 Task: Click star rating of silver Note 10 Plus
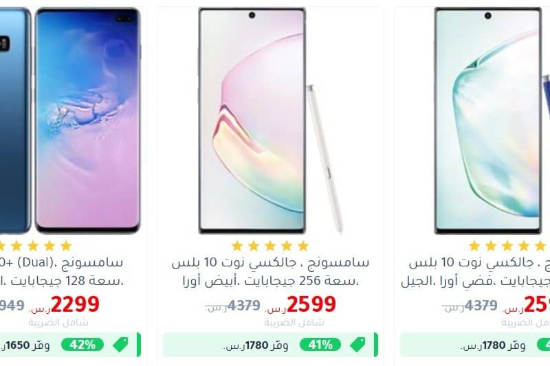coord(509,246)
